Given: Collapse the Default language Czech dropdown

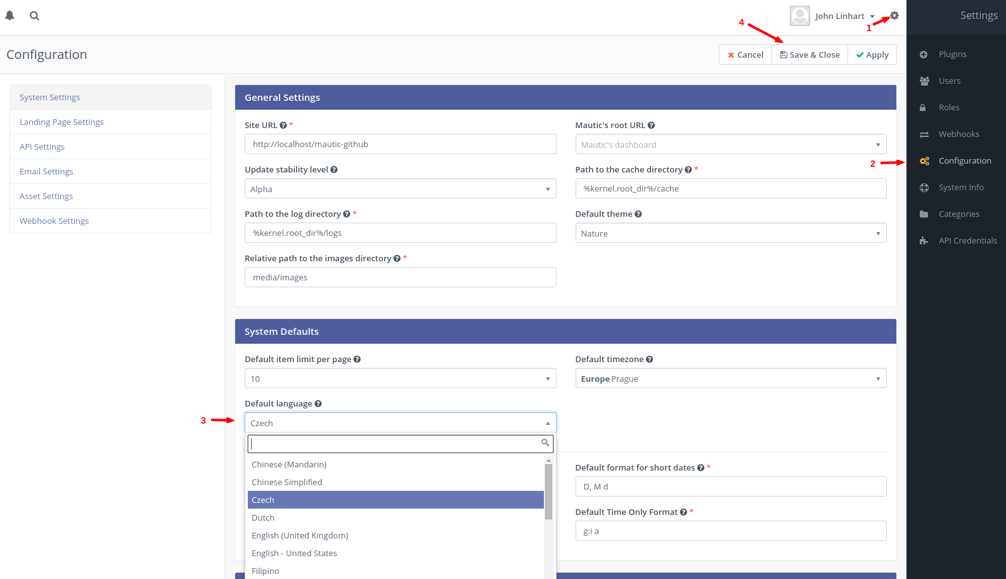Looking at the screenshot, I should tap(401, 423).
